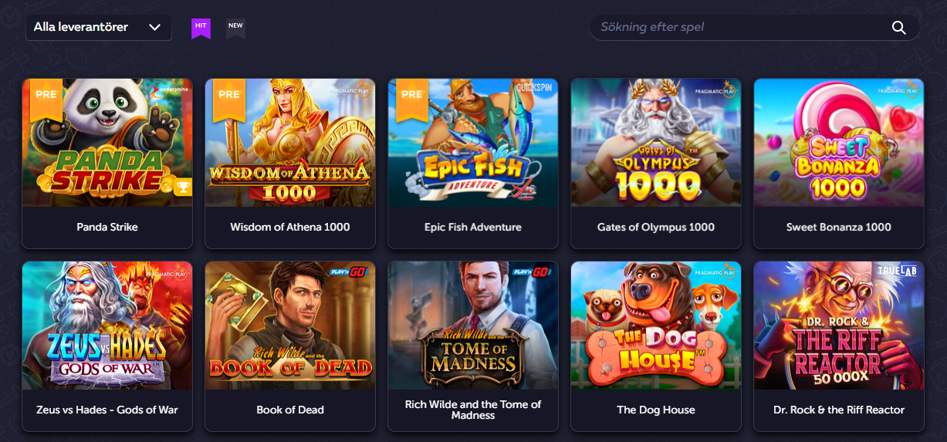Click the PRE ribbon on Panda Strike
The image size is (947, 442).
tap(46, 96)
